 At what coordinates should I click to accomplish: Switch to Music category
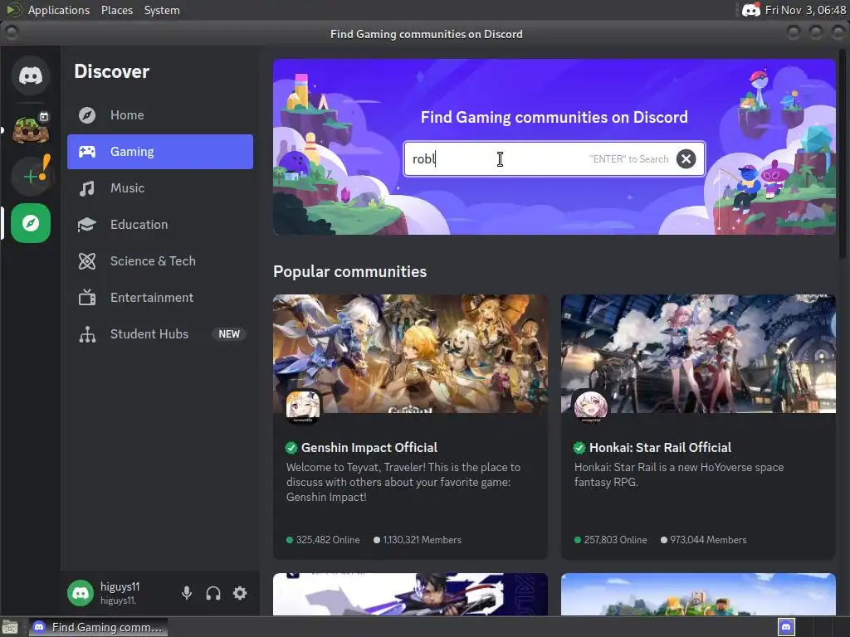click(x=160, y=188)
